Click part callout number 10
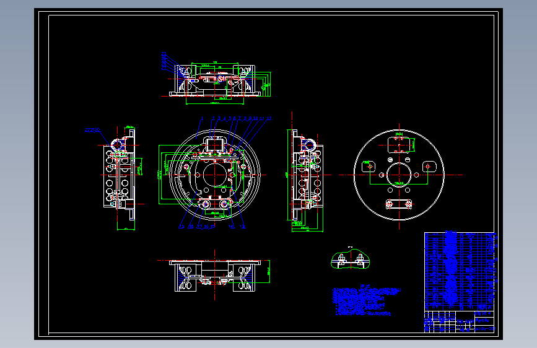537x348 pixels. coord(255,118)
